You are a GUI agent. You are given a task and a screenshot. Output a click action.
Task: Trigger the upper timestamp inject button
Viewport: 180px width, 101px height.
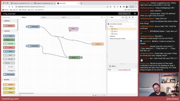tap(27, 27)
